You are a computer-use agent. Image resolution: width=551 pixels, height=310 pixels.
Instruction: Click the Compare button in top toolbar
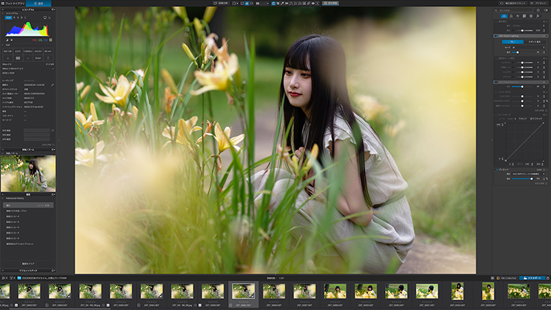point(221,3)
